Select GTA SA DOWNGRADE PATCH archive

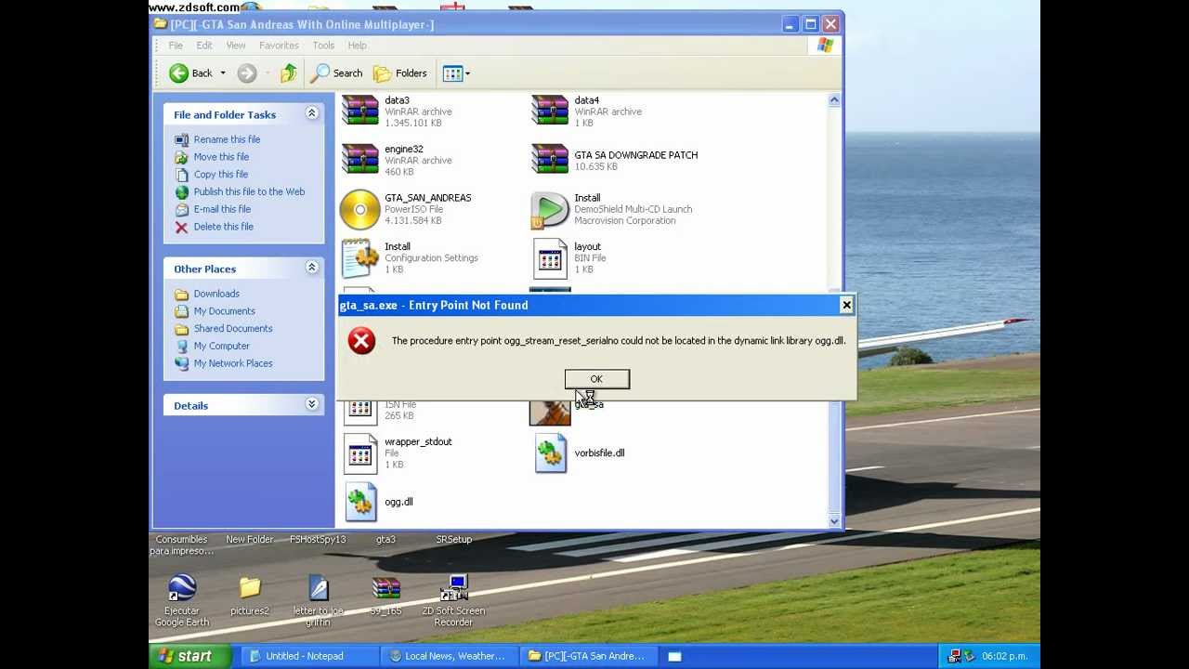tap(550, 160)
